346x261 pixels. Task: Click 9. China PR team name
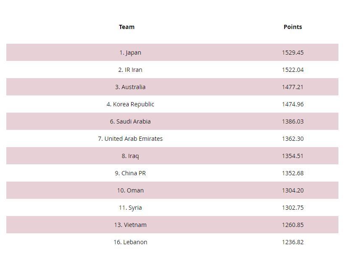[x=130, y=173]
